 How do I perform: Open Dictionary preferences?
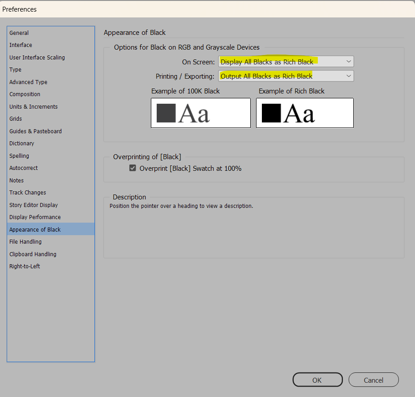pyautogui.click(x=51, y=143)
